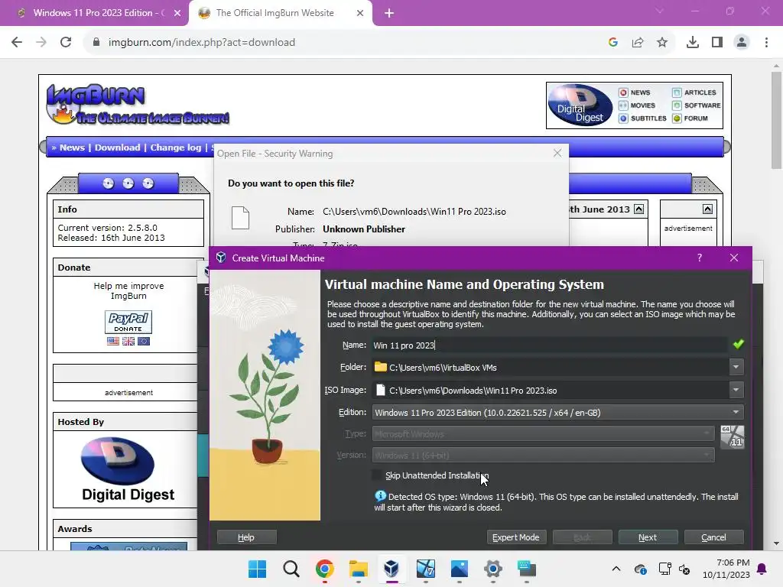The image size is (783, 587).
Task: Open the Photos app taskbar icon
Action: coord(459,569)
